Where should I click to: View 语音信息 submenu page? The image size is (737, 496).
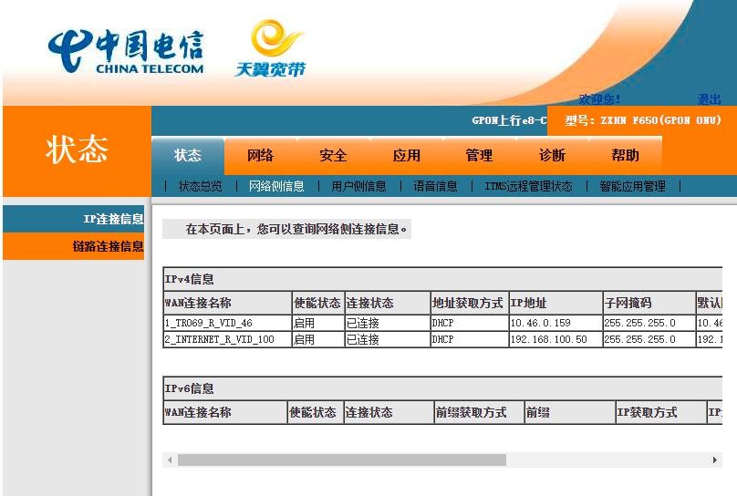(x=435, y=186)
